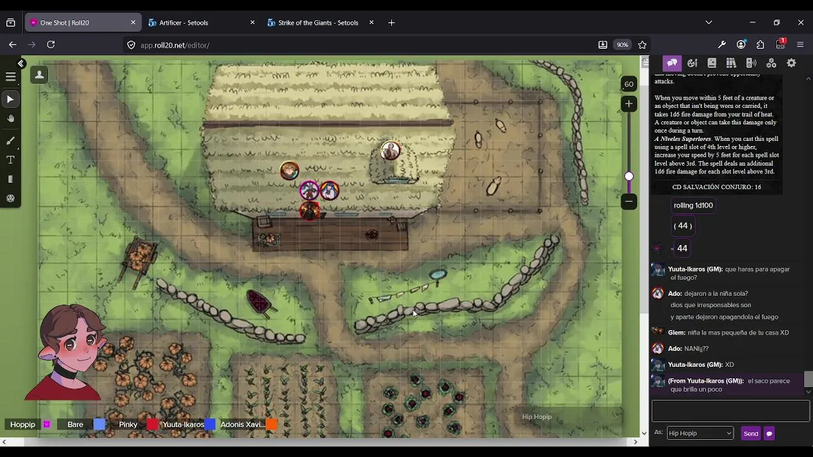Open the layers hamburger menu in toolbar
The height and width of the screenshot is (457, 813).
pos(11,77)
